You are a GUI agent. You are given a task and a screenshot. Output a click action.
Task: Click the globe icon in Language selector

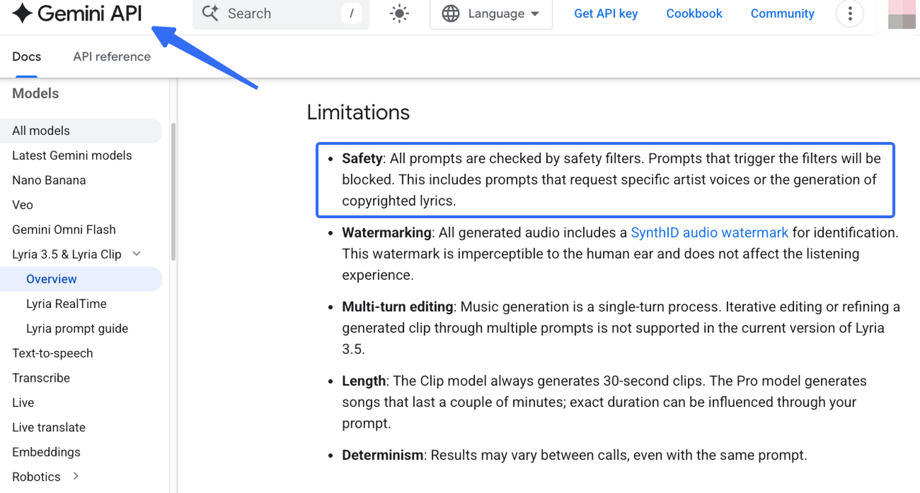[x=451, y=14]
